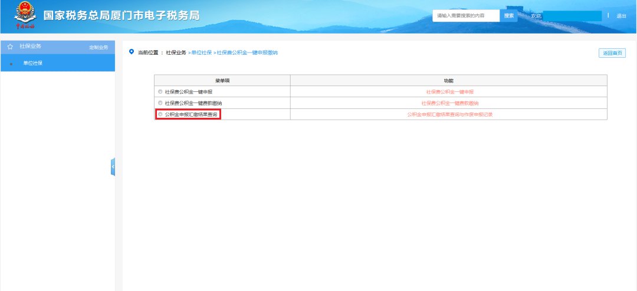Image resolution: width=637 pixels, height=291 pixels.
Task: Click the star icon beside 社保业务
Action: pos(10,47)
